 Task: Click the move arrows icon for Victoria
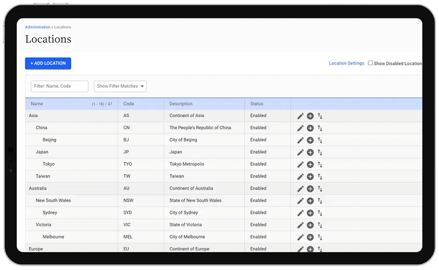(319, 225)
